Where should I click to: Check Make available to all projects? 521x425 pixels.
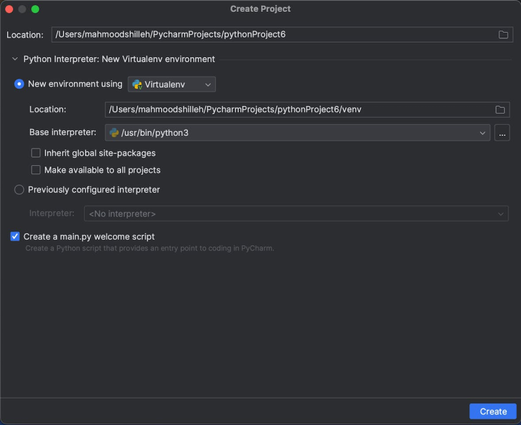coord(36,170)
